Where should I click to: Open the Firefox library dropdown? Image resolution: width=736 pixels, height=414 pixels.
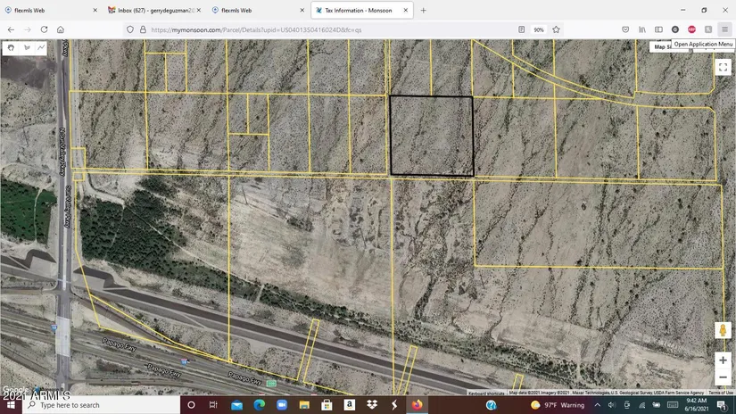pos(641,29)
